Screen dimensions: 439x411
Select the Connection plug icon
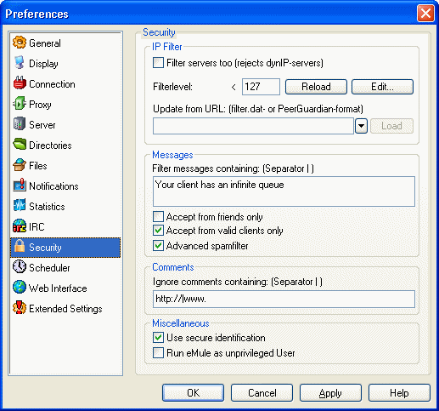(x=20, y=83)
